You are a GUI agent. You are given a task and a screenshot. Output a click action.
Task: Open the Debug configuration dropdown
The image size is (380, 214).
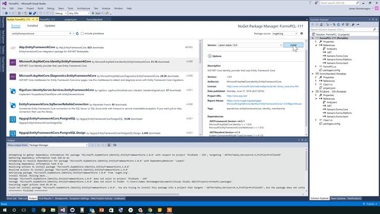tap(61, 13)
